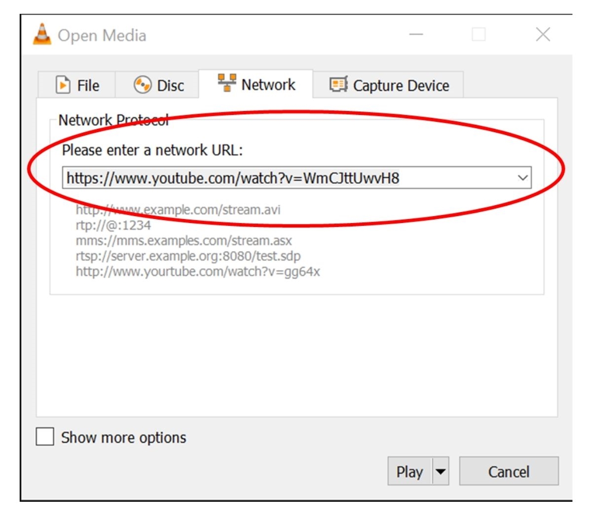Click the Capture Device tab's capture-card icon
This screenshot has width=592, height=519.
(x=338, y=85)
